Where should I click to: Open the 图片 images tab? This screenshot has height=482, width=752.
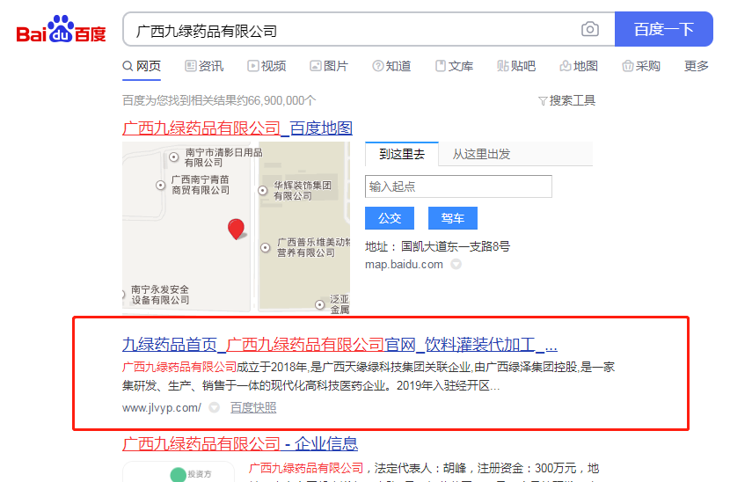(329, 66)
